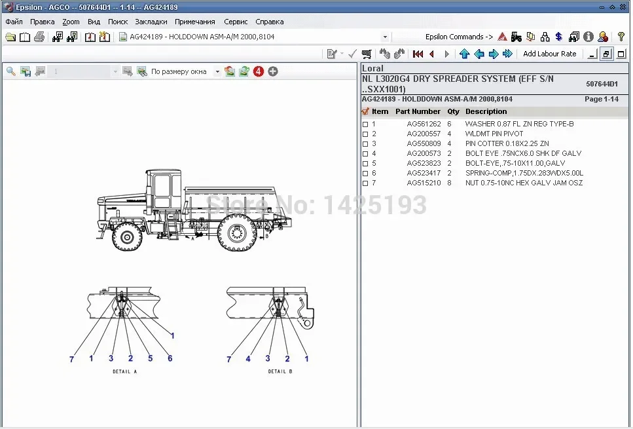Click the blue dollar sign icon

[x=558, y=37]
